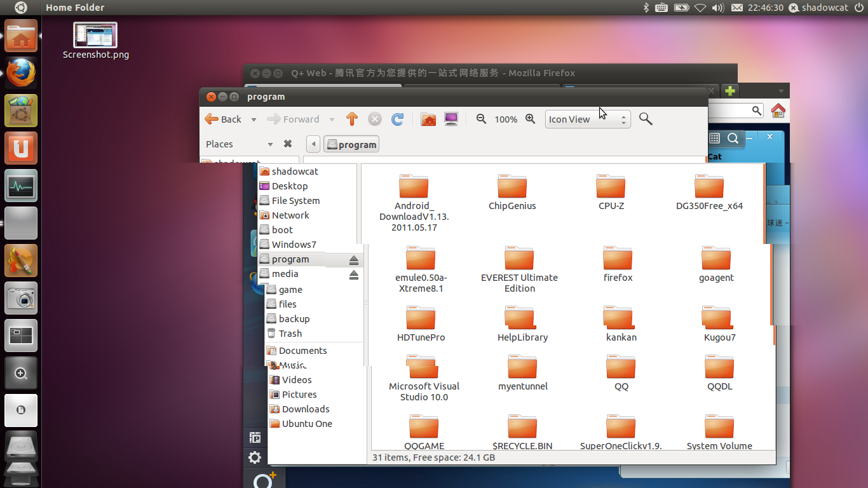868x488 pixels.
Task: Open Q+ Web settings gear
Action: point(255,457)
